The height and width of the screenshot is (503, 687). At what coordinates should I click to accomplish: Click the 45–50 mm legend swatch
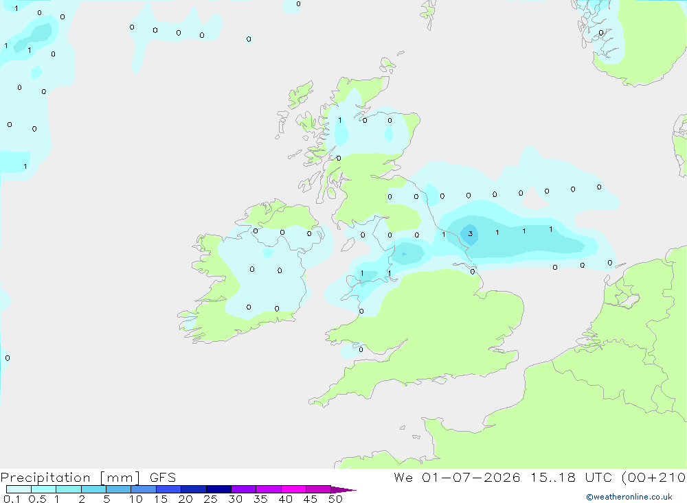pyautogui.click(x=319, y=489)
